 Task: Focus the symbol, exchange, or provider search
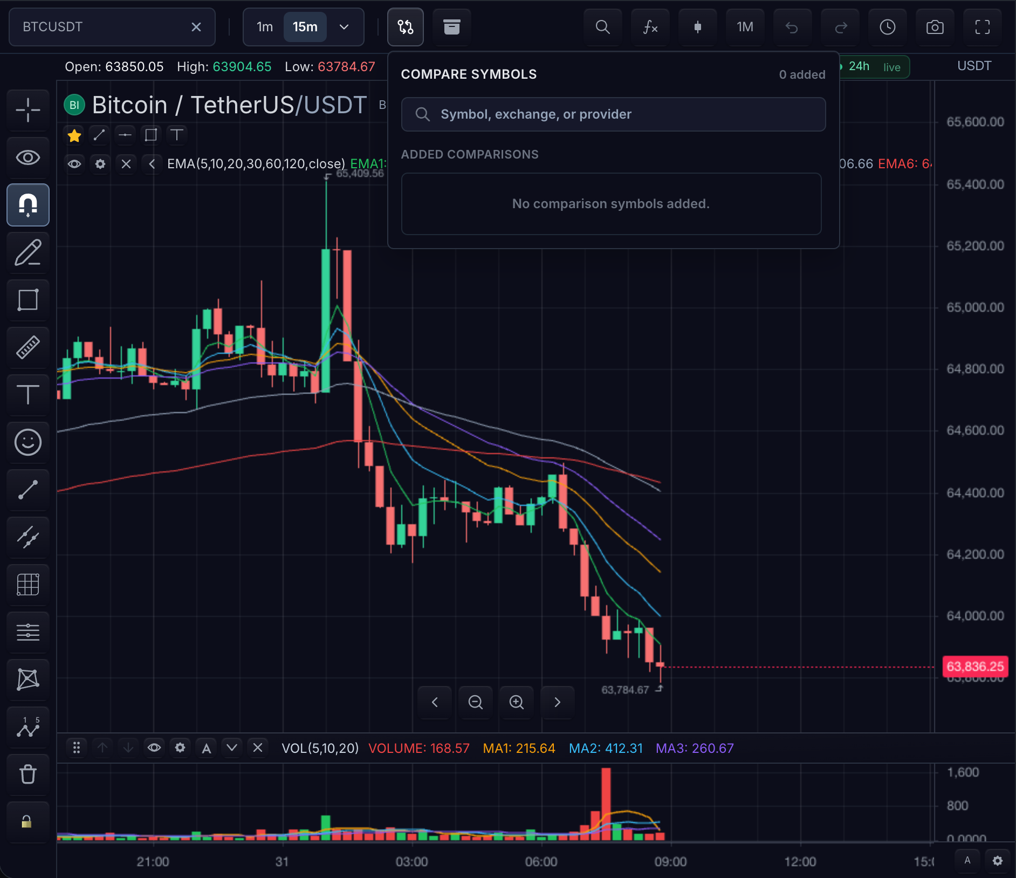[x=614, y=114]
